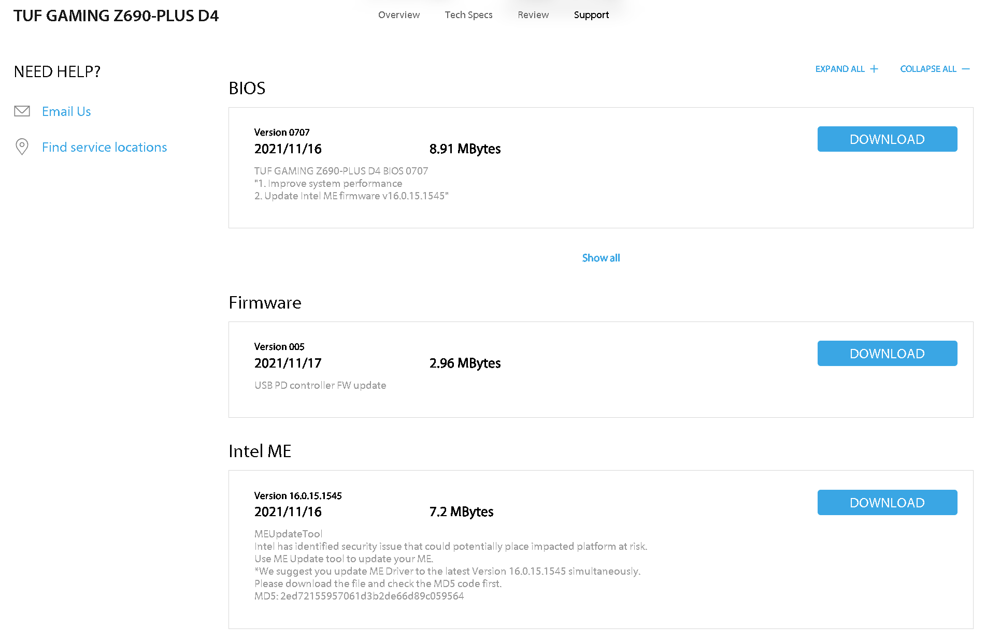Click the TUF GAMING Z690-PLUS D4 title
1000x643 pixels.
[x=116, y=16]
